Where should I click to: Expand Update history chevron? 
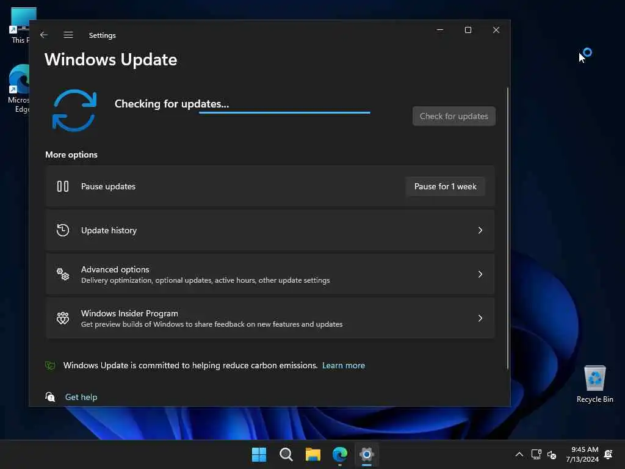click(x=480, y=230)
